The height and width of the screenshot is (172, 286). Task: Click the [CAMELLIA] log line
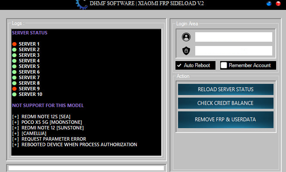point(29,133)
